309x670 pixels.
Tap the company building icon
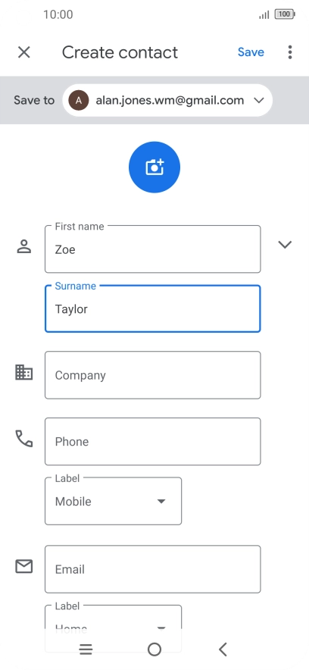tap(24, 372)
